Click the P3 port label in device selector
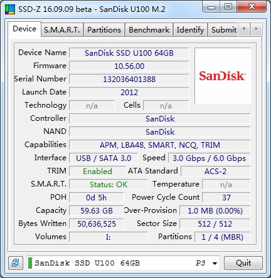This screenshot has width=271, height=278. click(x=200, y=263)
